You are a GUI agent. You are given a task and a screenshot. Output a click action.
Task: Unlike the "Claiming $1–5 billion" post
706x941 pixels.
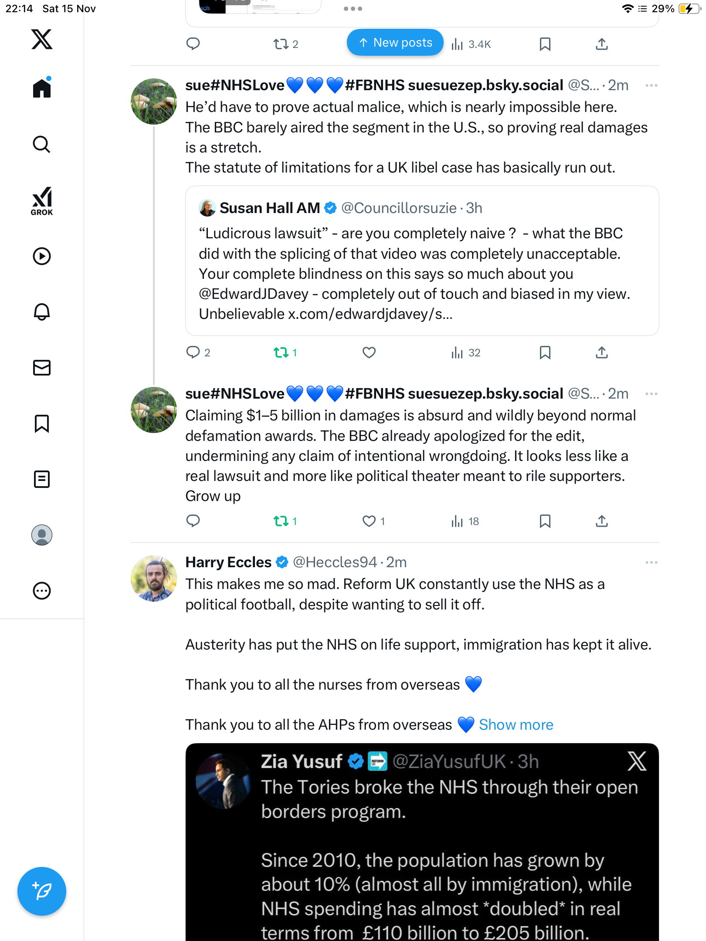tap(369, 521)
